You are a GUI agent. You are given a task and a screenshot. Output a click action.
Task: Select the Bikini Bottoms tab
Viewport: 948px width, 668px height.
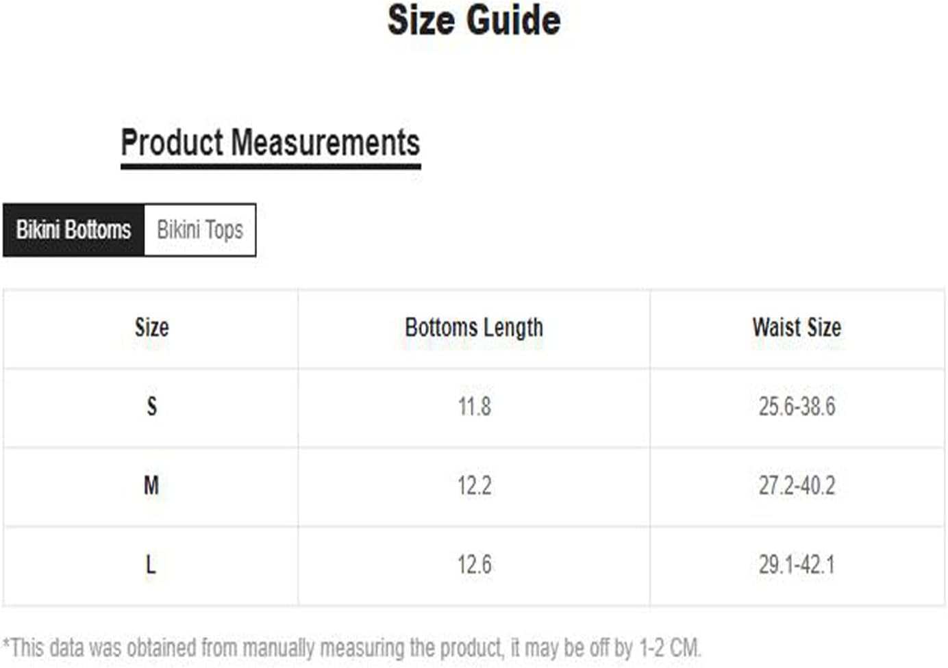coord(73,230)
